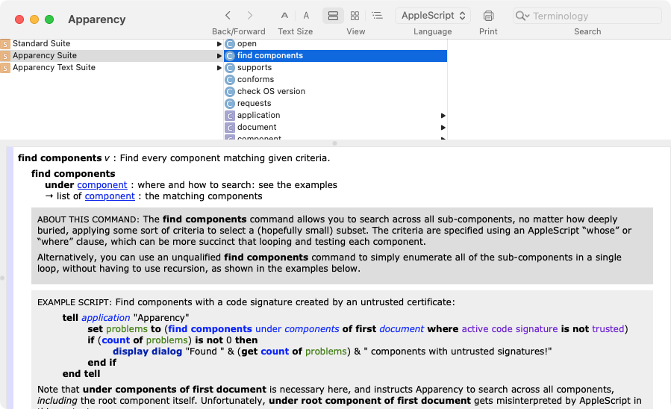
Task: Increase text size with large A
Action: click(307, 16)
